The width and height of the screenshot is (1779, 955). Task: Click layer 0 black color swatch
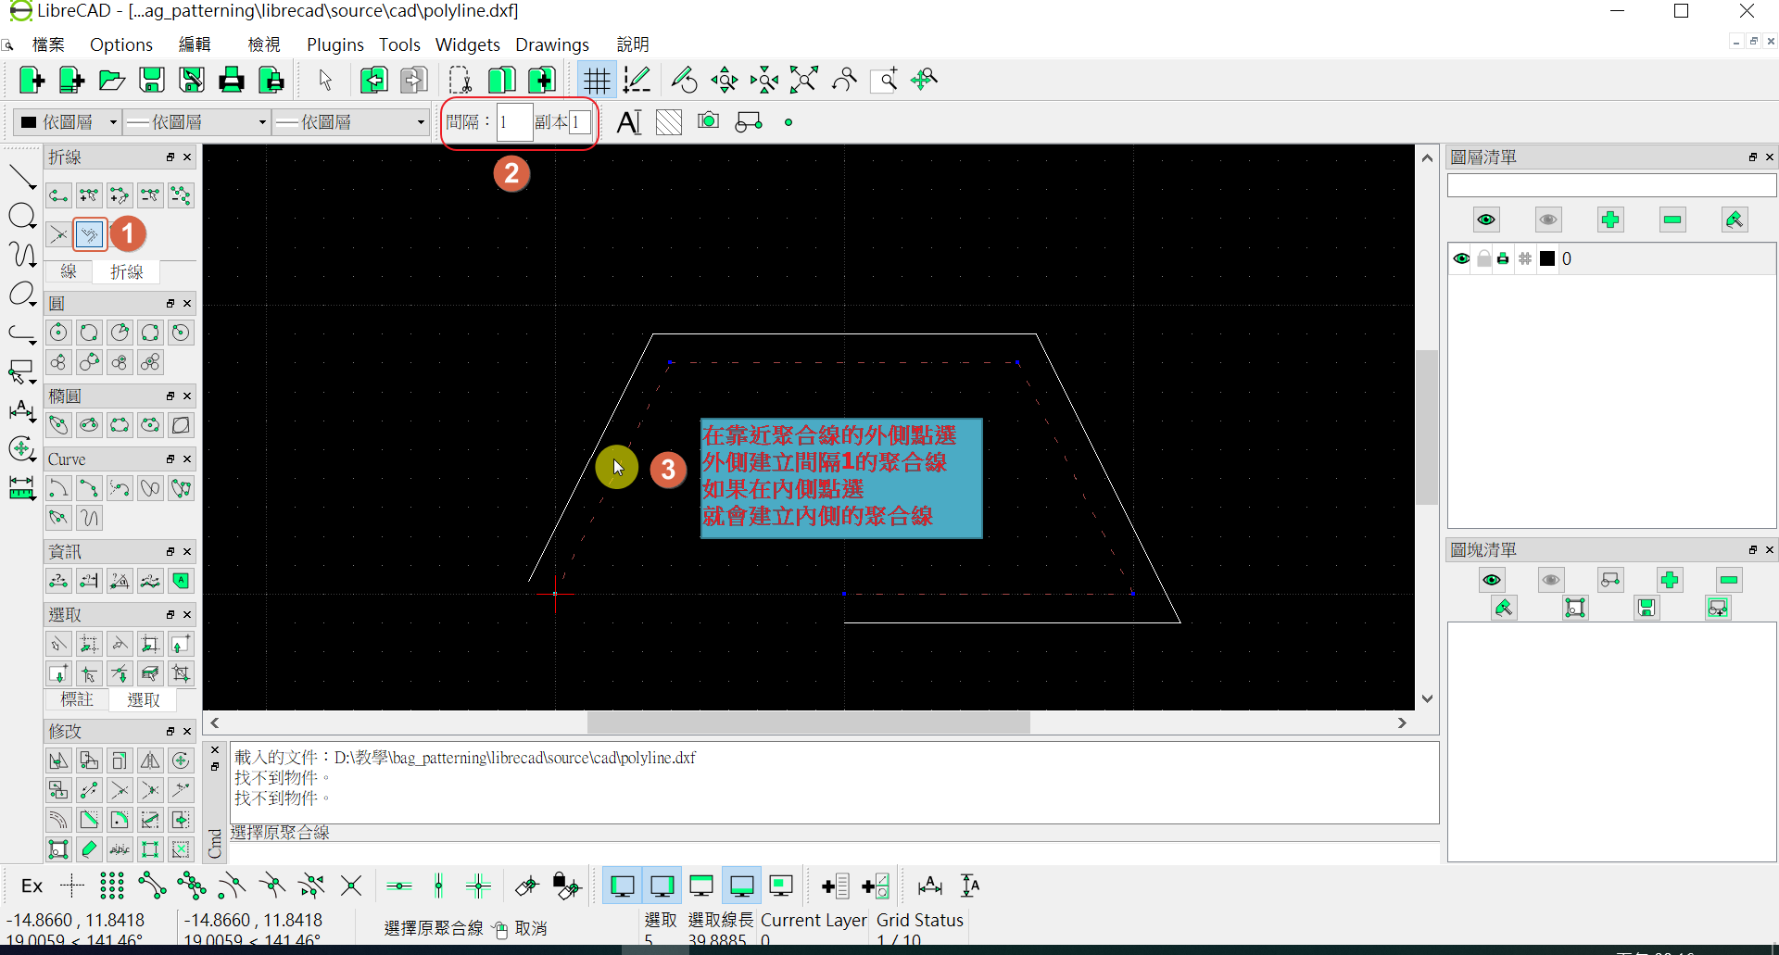click(1547, 258)
